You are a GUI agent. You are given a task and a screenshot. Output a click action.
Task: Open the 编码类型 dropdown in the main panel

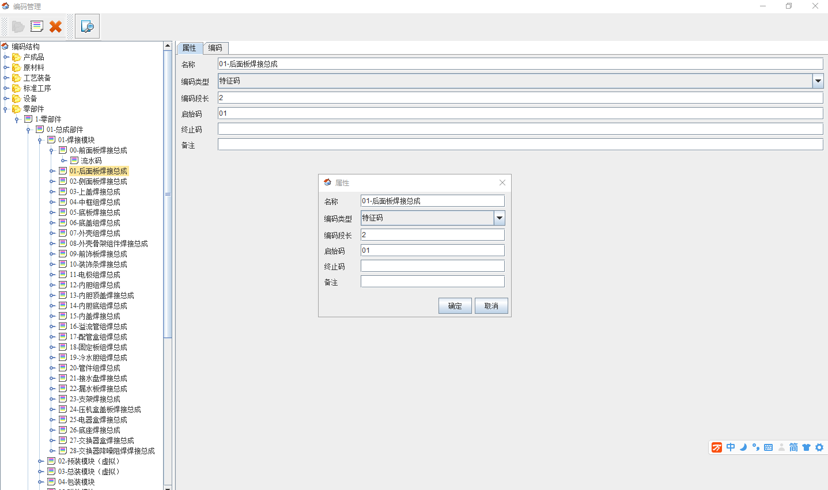(x=818, y=81)
